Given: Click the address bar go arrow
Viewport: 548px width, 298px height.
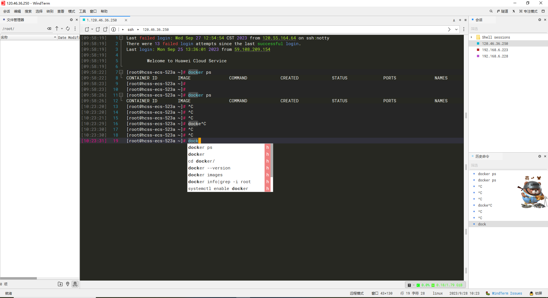Looking at the screenshot, I should (449, 29).
